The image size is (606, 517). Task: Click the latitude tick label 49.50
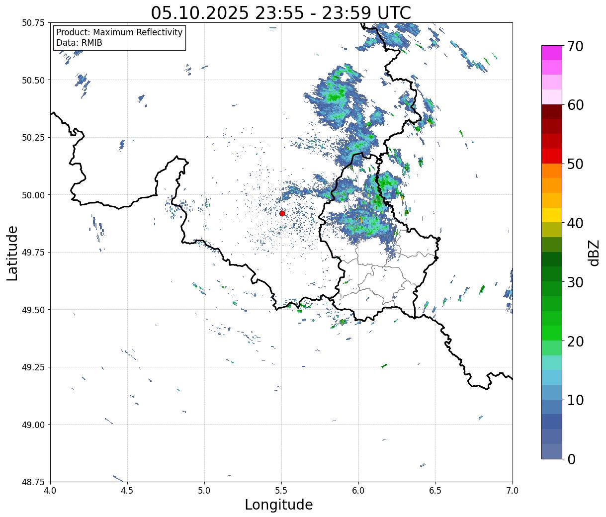(x=33, y=310)
